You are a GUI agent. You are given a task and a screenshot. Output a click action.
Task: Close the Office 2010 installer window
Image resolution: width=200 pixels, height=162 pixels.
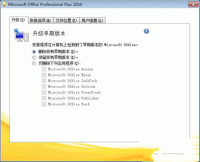point(194,4)
